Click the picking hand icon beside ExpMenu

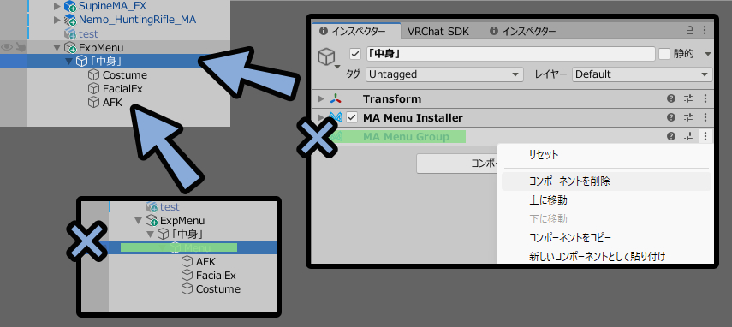21,46
